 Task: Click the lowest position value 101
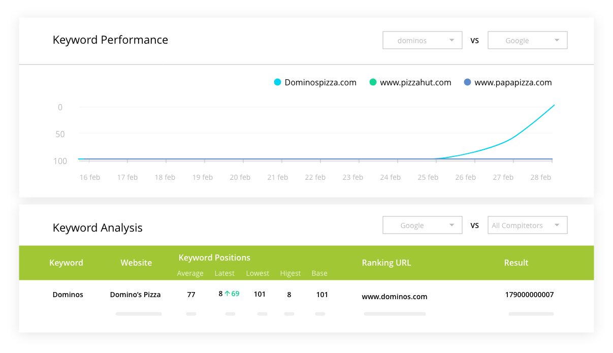point(260,295)
